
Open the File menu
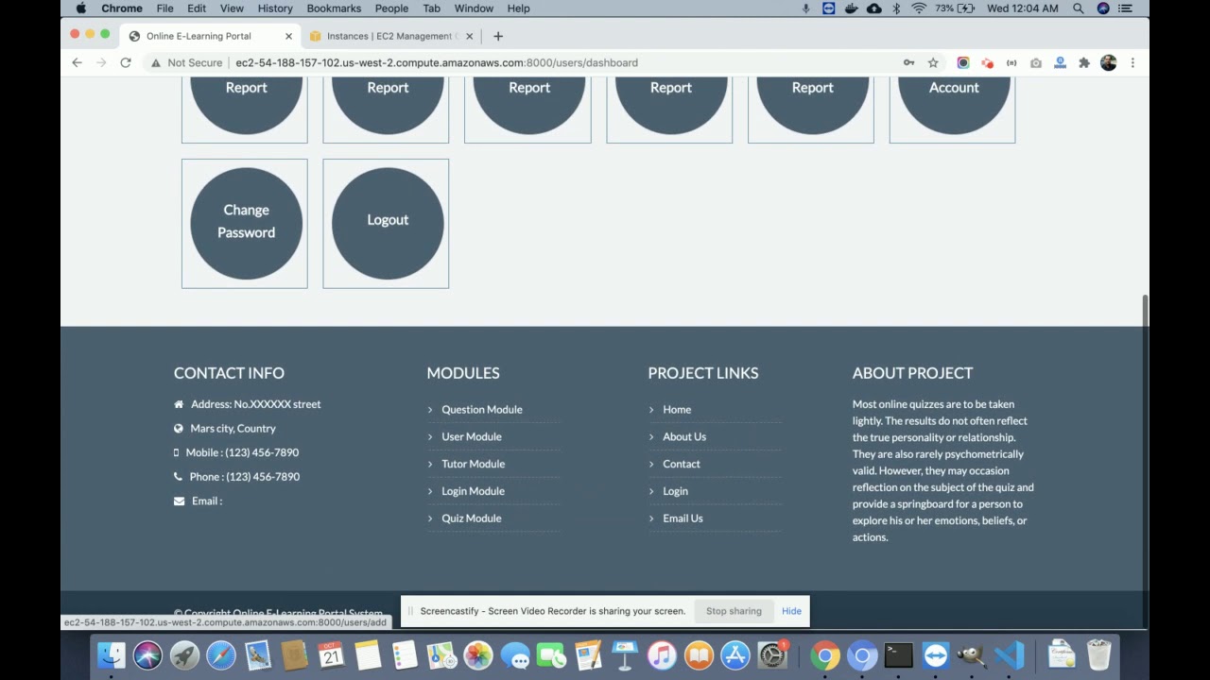pyautogui.click(x=164, y=8)
